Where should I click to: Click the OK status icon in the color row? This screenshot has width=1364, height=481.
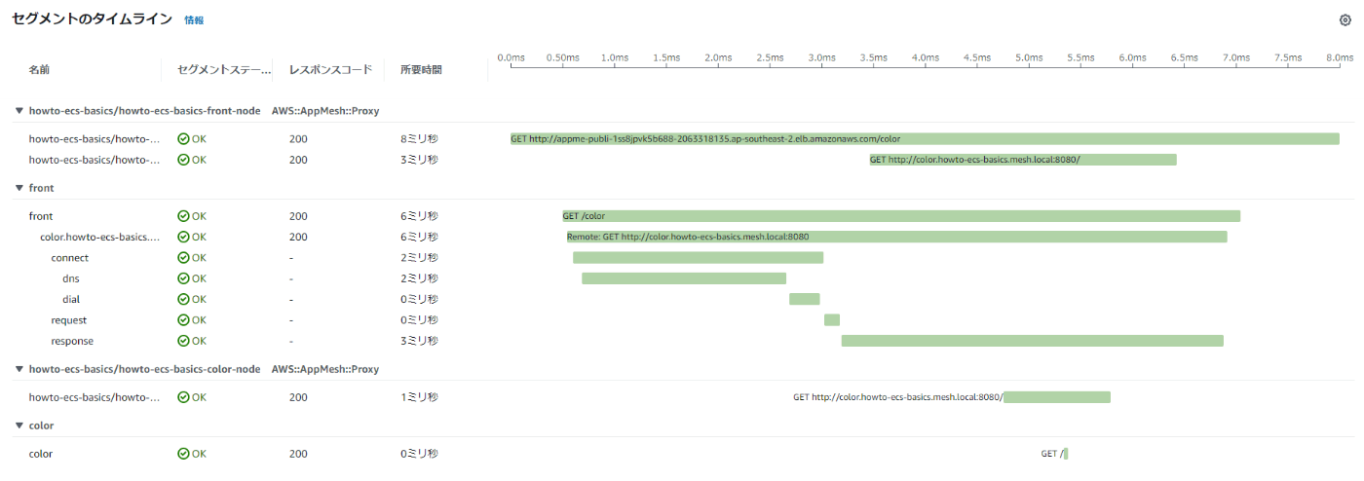click(183, 454)
